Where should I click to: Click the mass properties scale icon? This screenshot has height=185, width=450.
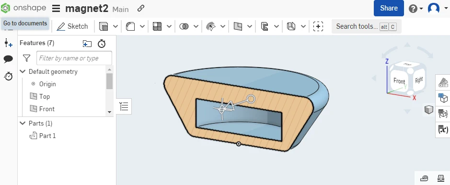tap(440, 178)
